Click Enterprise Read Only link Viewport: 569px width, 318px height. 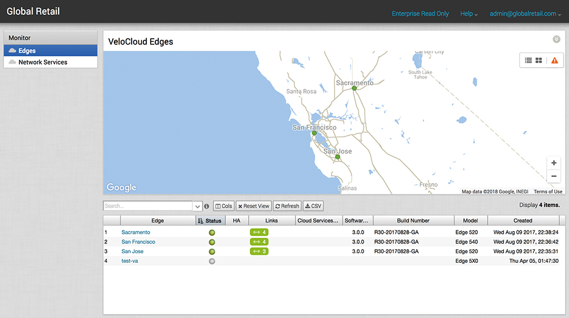(x=420, y=14)
